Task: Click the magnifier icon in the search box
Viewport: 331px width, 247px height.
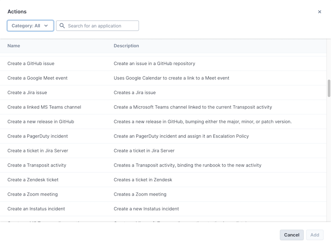Action: click(62, 26)
